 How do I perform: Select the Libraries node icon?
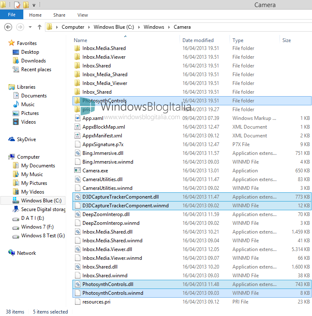pyautogui.click(x=12, y=87)
